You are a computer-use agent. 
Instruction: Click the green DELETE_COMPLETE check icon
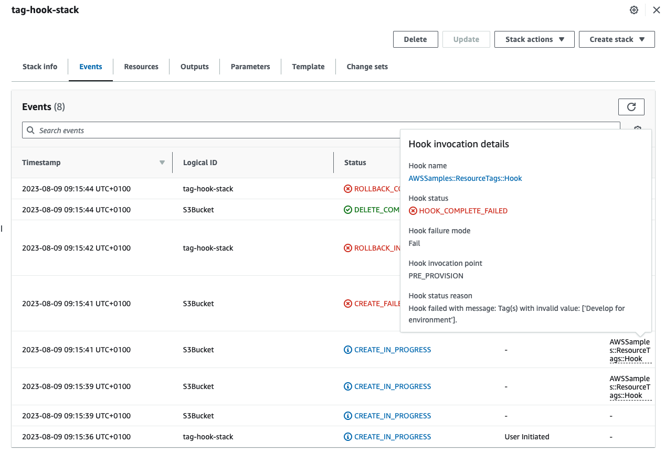(348, 210)
